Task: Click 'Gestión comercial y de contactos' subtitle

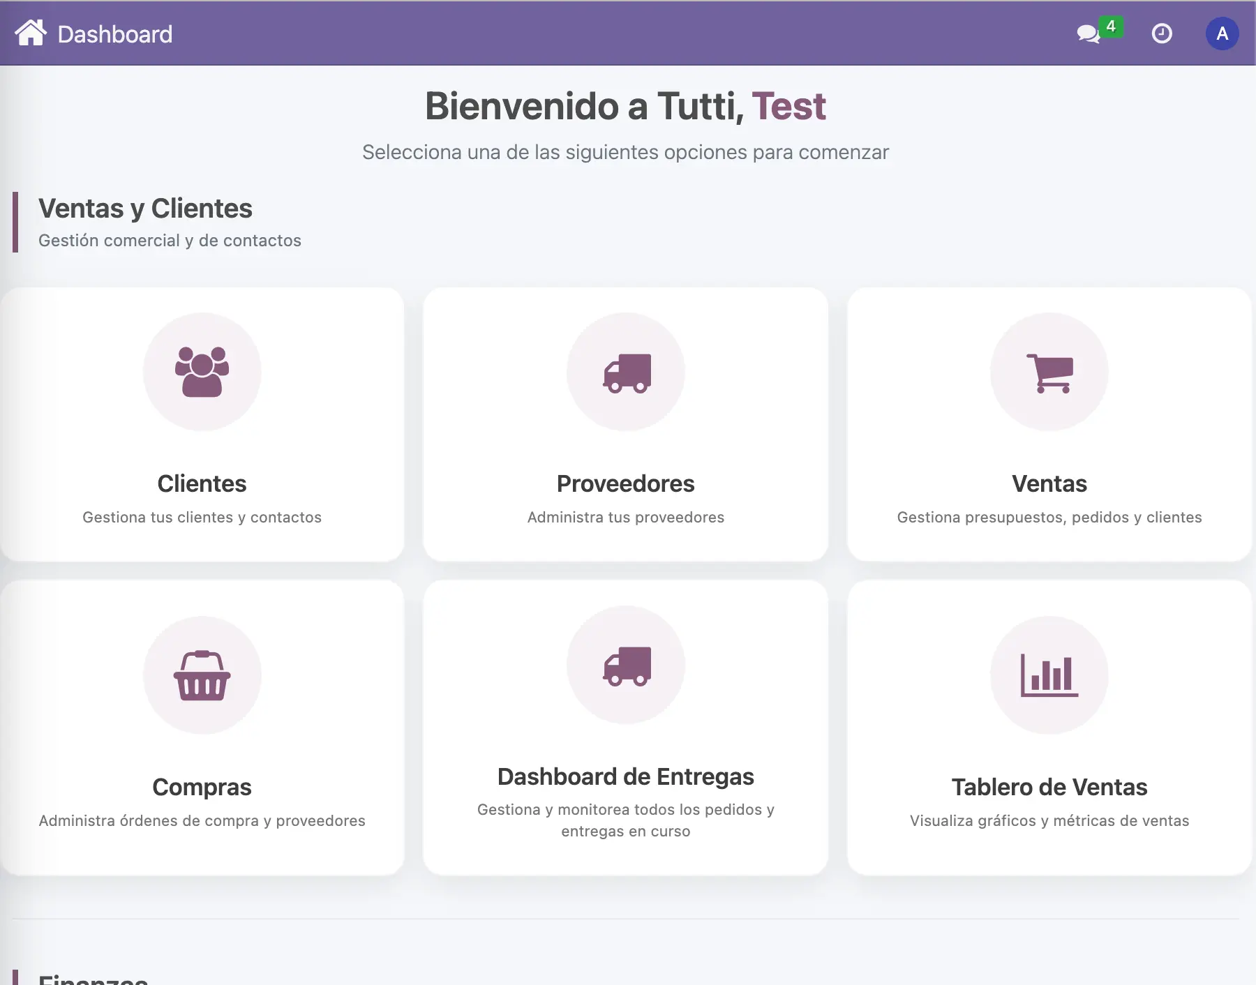Action: (170, 241)
